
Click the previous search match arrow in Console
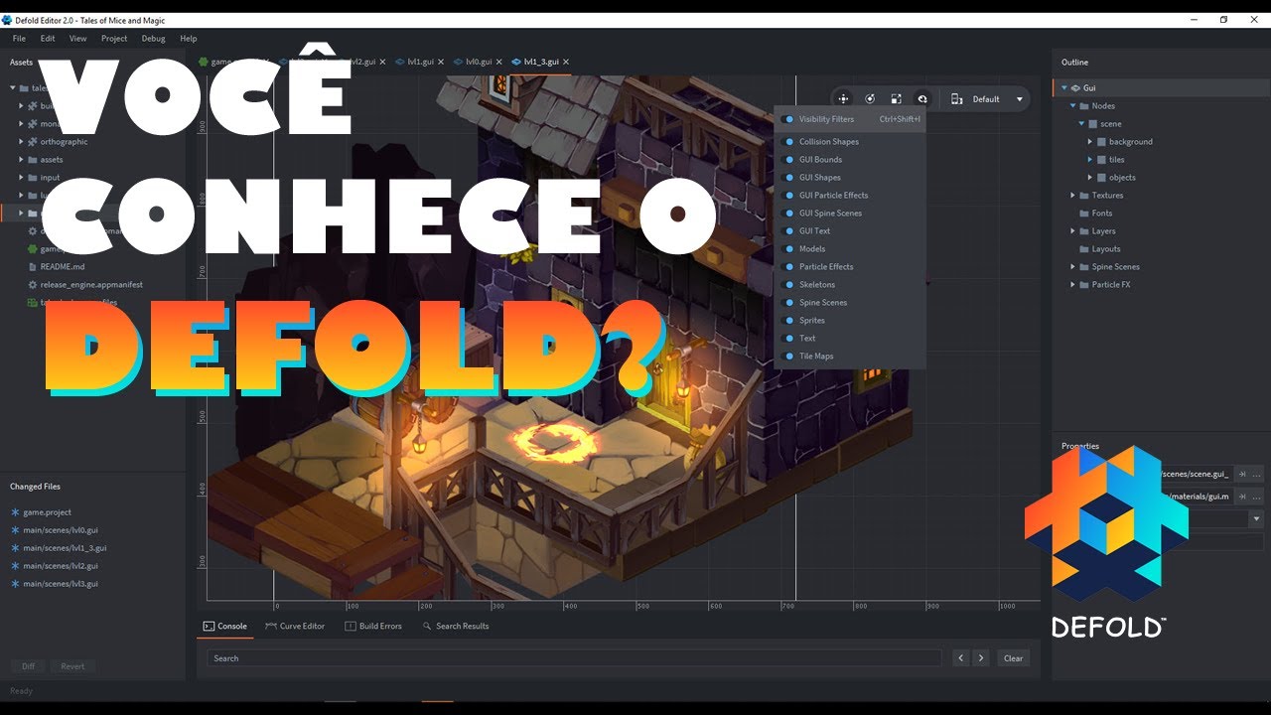[960, 657]
